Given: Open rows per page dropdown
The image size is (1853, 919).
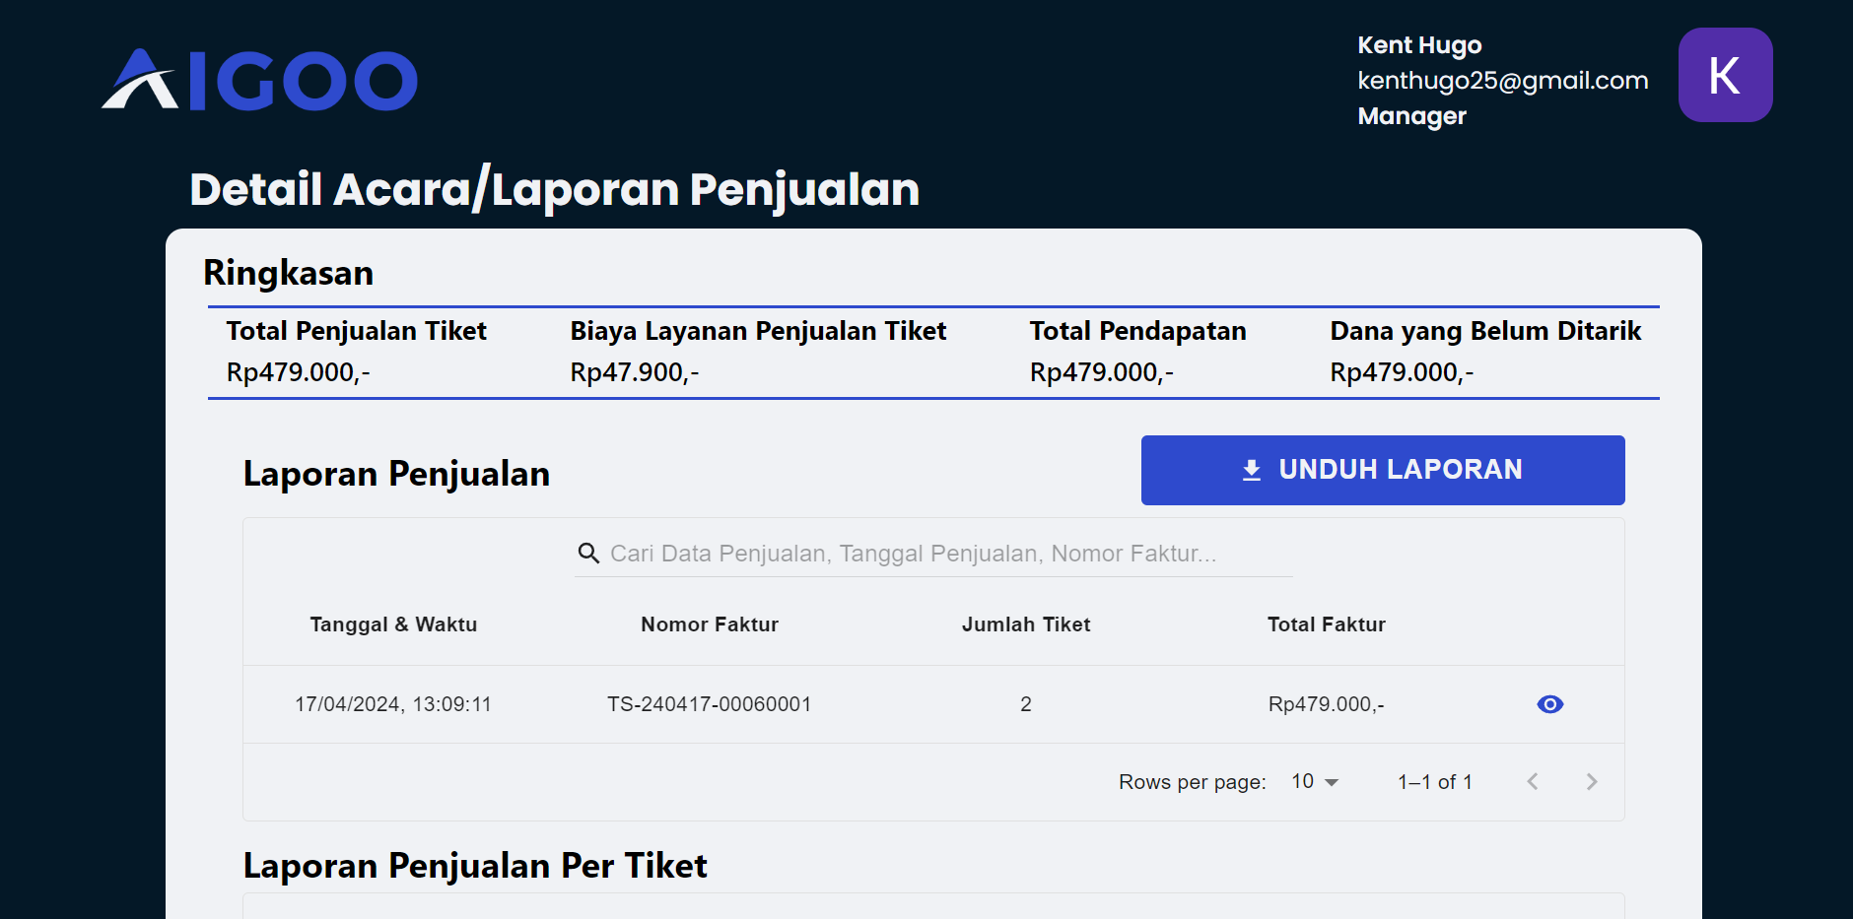Looking at the screenshot, I should [1315, 782].
